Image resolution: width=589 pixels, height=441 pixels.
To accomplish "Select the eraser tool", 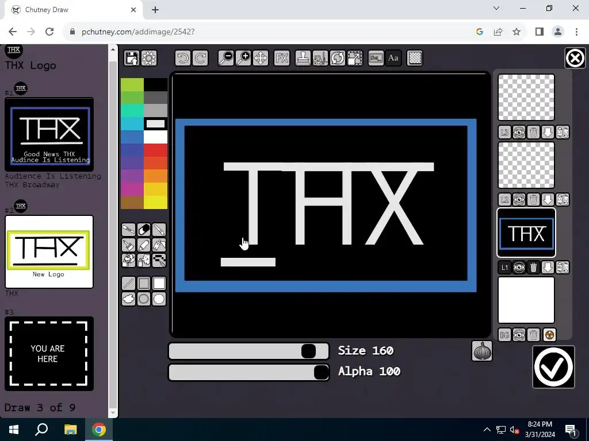I will pyautogui.click(x=144, y=230).
